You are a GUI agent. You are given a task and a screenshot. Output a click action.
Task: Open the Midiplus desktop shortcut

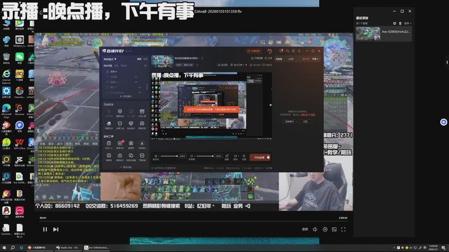point(20,41)
